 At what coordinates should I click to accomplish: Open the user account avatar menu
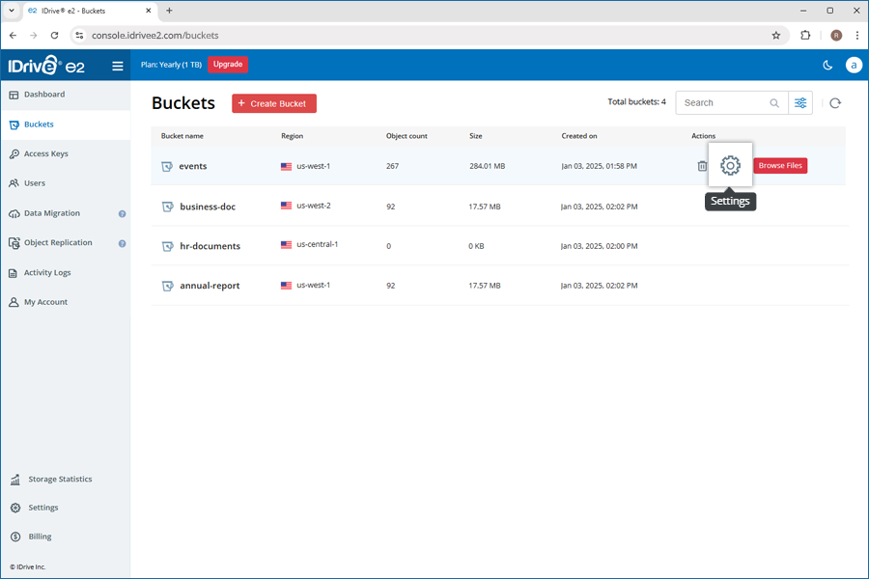854,65
